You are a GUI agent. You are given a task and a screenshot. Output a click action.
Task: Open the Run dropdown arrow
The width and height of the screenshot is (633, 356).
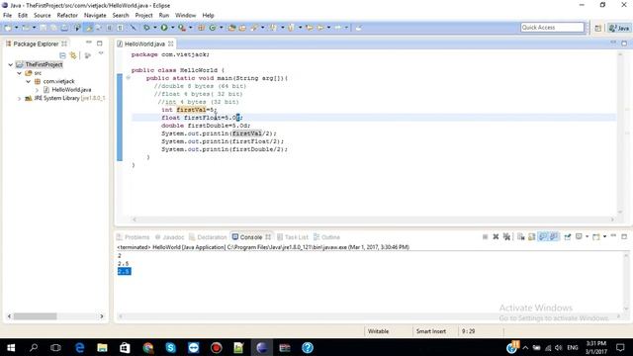pyautogui.click(x=173, y=28)
